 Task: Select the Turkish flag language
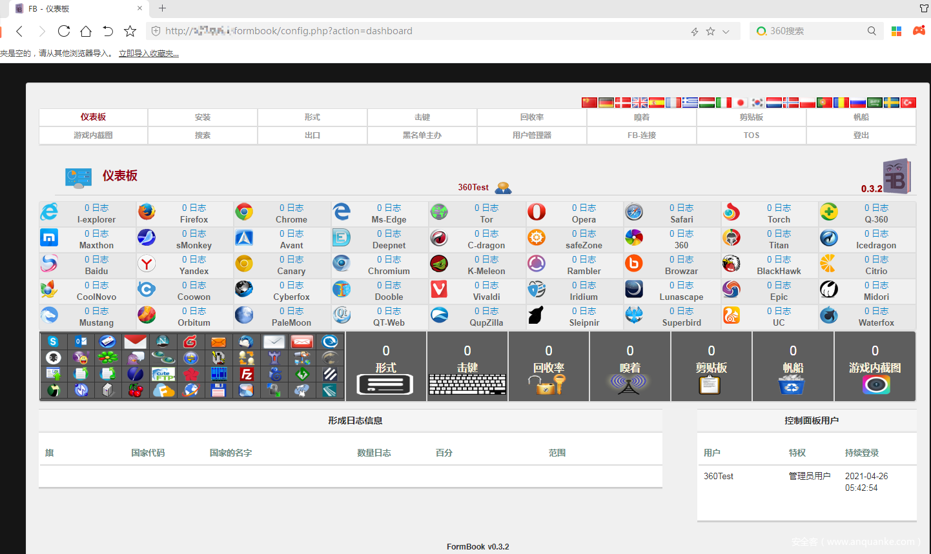pos(908,103)
